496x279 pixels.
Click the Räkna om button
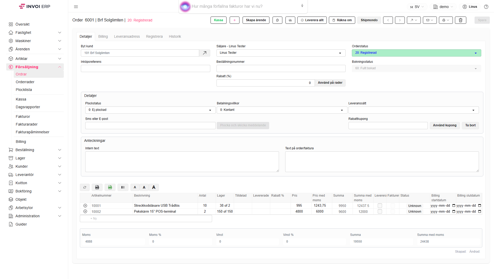point(342,20)
